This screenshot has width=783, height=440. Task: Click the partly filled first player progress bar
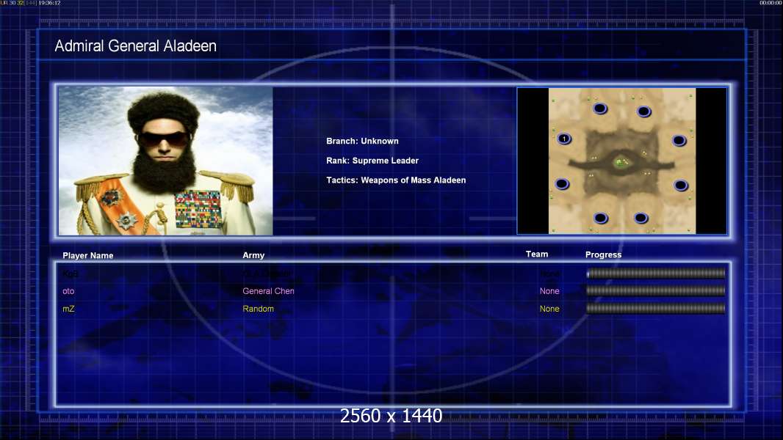(x=656, y=273)
